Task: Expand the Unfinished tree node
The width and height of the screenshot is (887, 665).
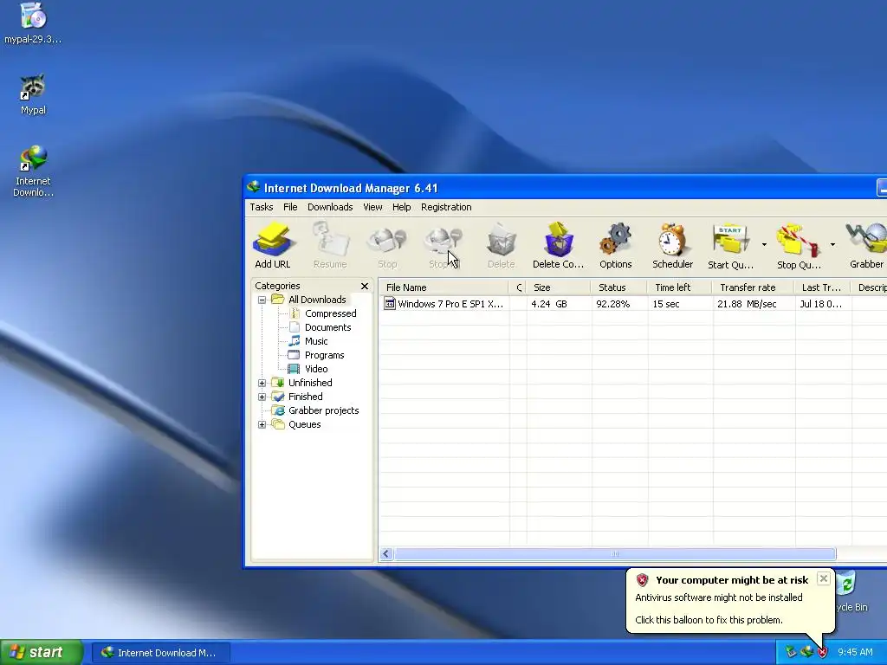Action: tap(262, 383)
